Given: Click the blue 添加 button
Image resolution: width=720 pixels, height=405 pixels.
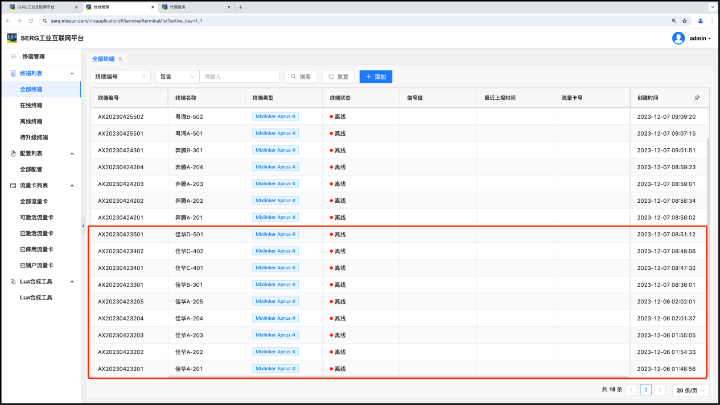Looking at the screenshot, I should coord(376,77).
